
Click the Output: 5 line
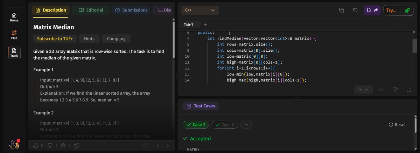click(x=49, y=86)
